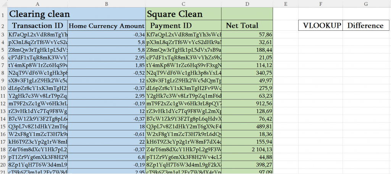Select column A header
This screenshot has width=391, height=174.
(x=37, y=3)
